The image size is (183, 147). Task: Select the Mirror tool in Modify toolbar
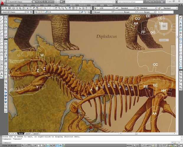[181, 24]
